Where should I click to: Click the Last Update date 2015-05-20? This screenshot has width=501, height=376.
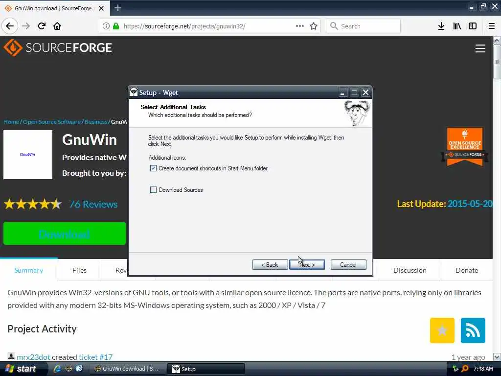tap(470, 204)
